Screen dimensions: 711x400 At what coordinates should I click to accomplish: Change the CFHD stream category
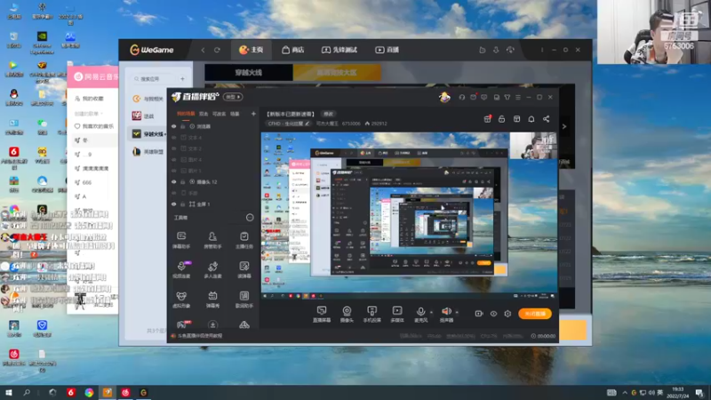(288, 124)
